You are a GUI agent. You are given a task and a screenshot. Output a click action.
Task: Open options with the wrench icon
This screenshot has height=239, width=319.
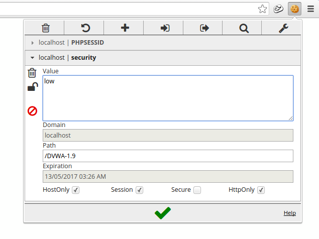(283, 28)
